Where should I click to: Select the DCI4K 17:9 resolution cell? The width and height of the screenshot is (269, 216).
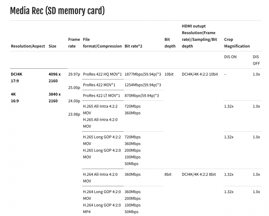pyautogui.click(x=17, y=77)
